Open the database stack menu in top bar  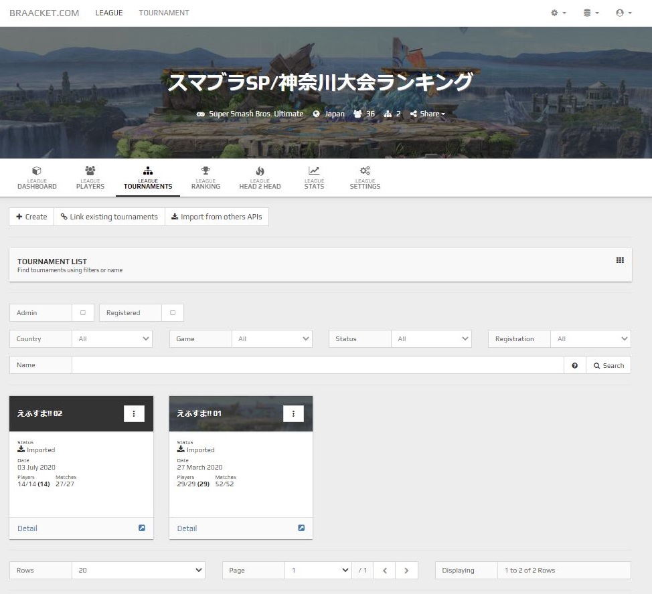pyautogui.click(x=591, y=13)
